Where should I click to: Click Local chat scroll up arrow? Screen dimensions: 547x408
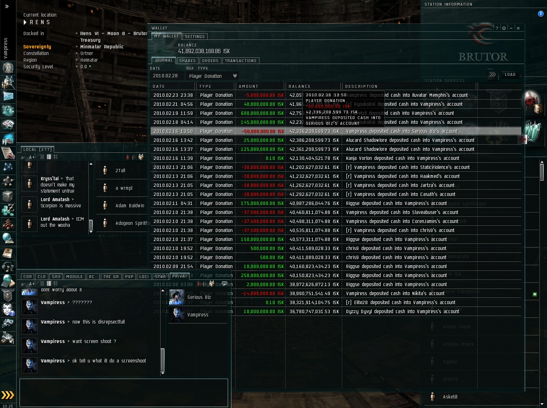point(91,164)
